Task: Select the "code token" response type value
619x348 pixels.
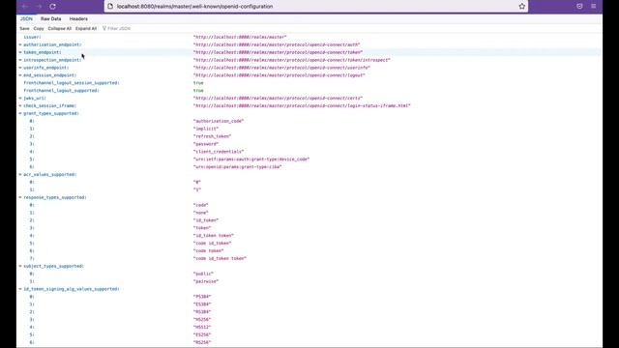Action: pyautogui.click(x=208, y=251)
